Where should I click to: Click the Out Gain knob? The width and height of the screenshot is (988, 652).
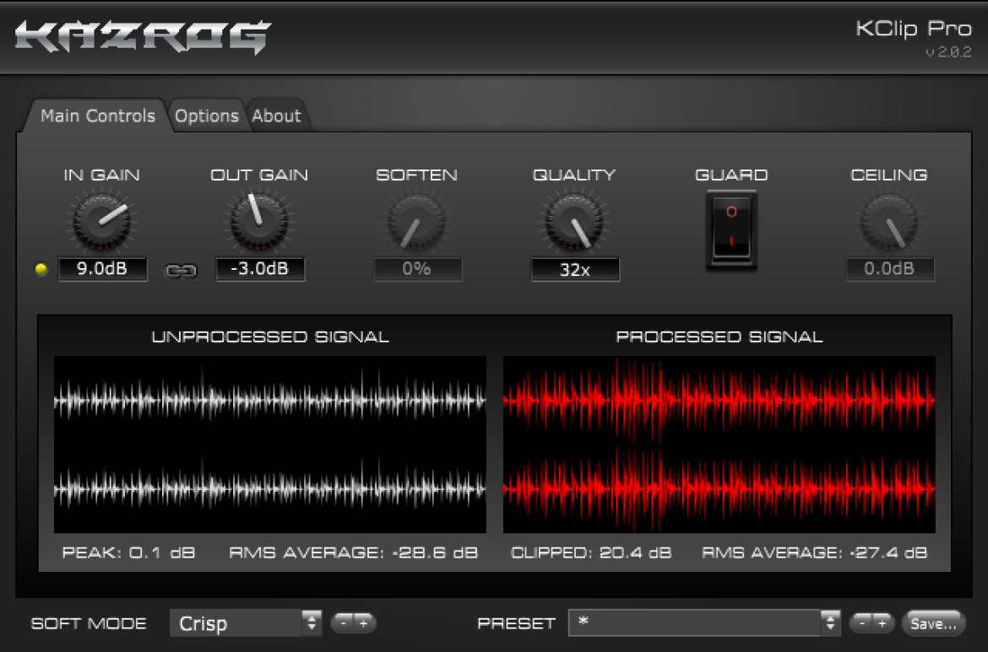tap(259, 222)
